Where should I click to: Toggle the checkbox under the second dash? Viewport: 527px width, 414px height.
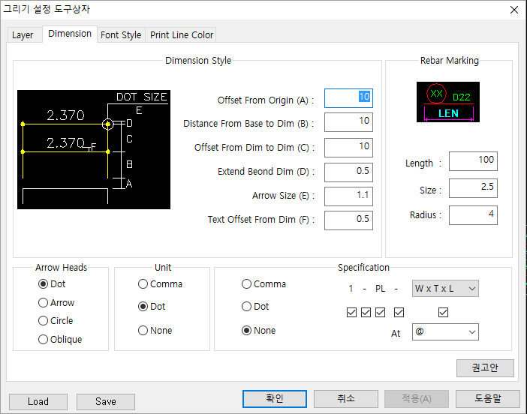click(x=399, y=313)
